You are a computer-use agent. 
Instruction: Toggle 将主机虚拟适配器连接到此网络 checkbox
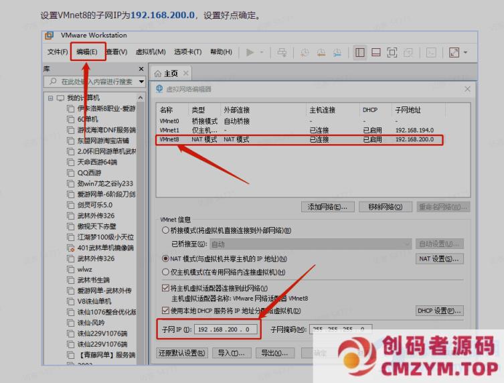[x=165, y=288]
